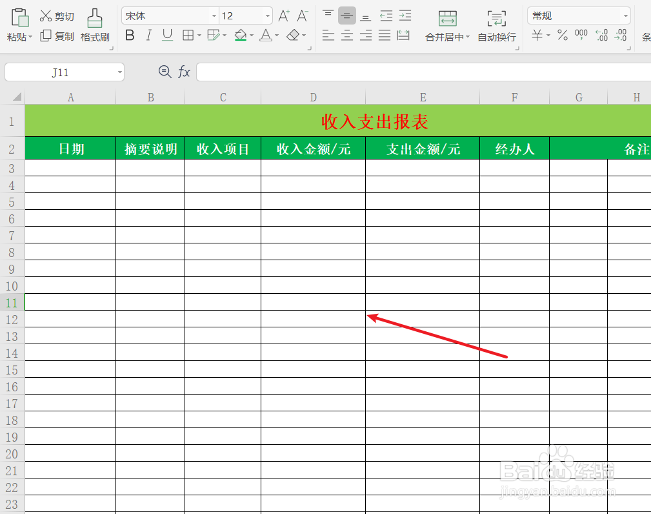Screen dimensions: 651x514
Task: Open the font name (宋体) dropdown
Action: coord(213,15)
